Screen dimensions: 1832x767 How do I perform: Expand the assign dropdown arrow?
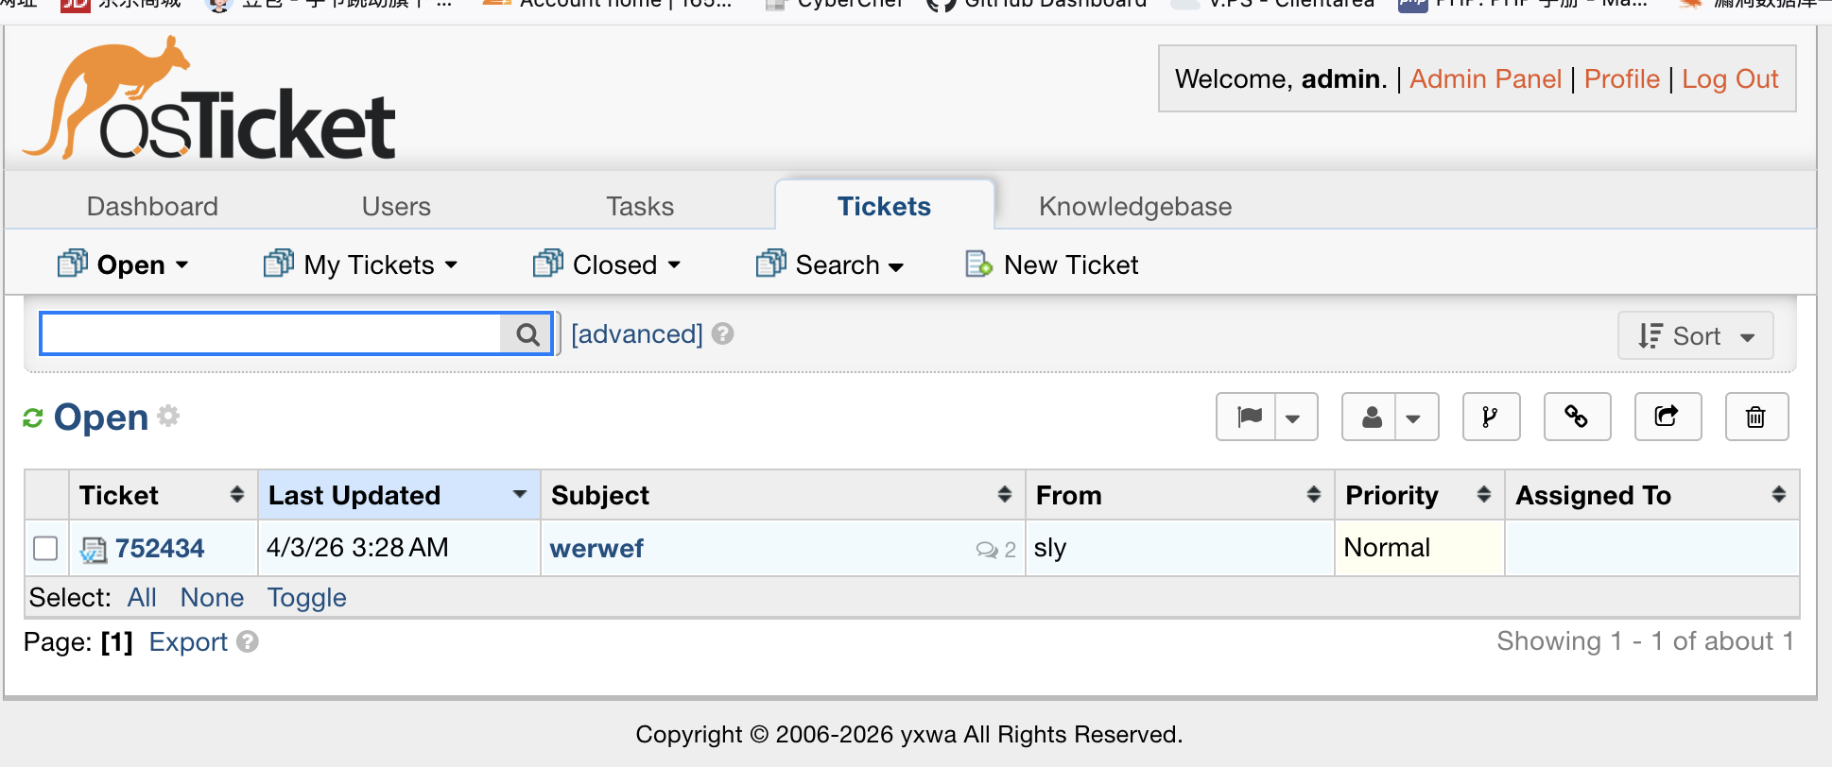pos(1413,418)
